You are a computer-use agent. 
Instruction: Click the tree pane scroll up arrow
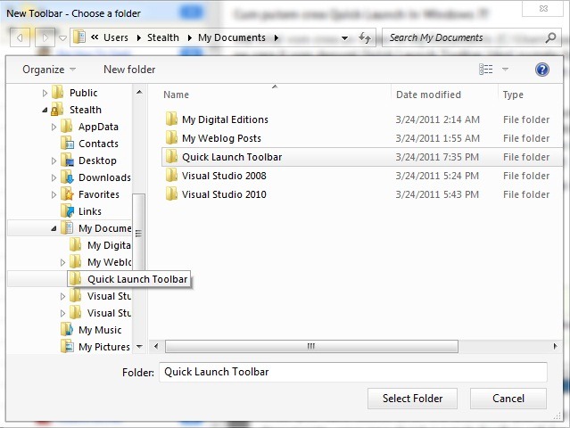pyautogui.click(x=139, y=92)
